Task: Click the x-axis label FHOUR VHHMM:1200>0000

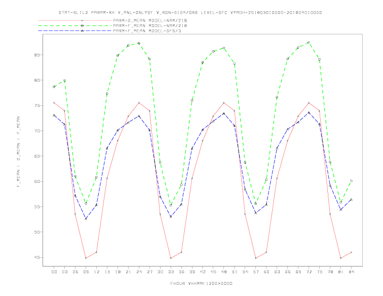Action: click(201, 283)
